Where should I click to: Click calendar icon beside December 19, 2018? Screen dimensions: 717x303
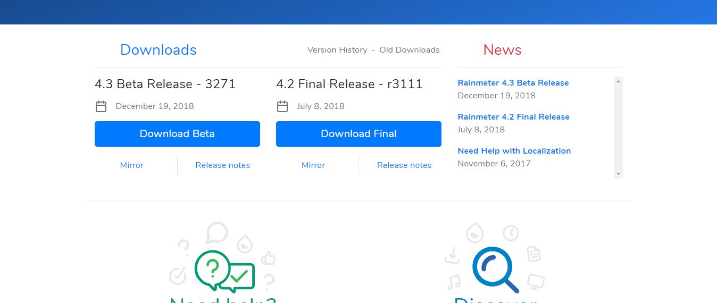pos(101,106)
